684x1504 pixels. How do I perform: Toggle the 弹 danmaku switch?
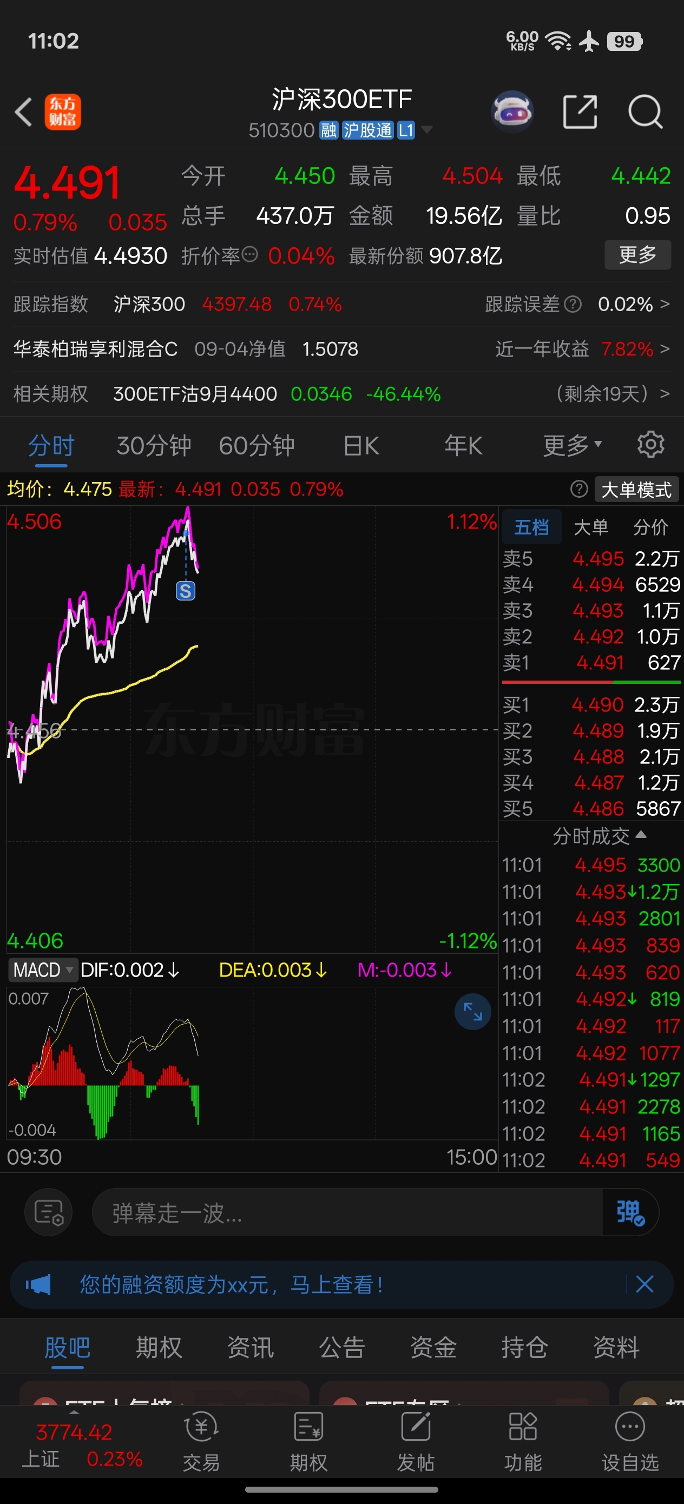[x=630, y=1212]
